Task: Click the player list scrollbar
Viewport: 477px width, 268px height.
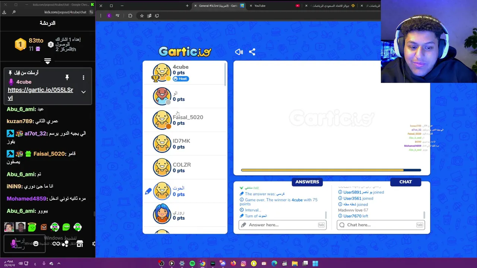Action: tap(225, 74)
